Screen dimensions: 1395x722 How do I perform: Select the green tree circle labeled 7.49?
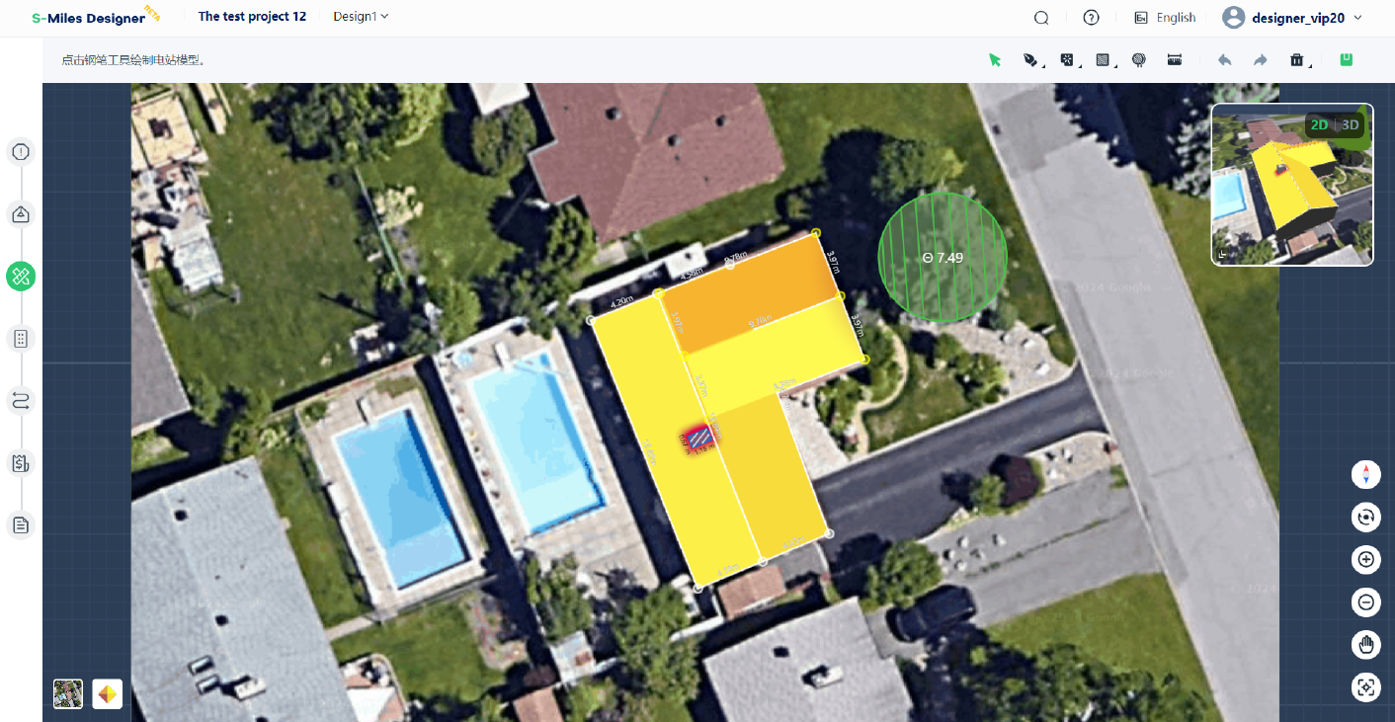pyautogui.click(x=943, y=257)
